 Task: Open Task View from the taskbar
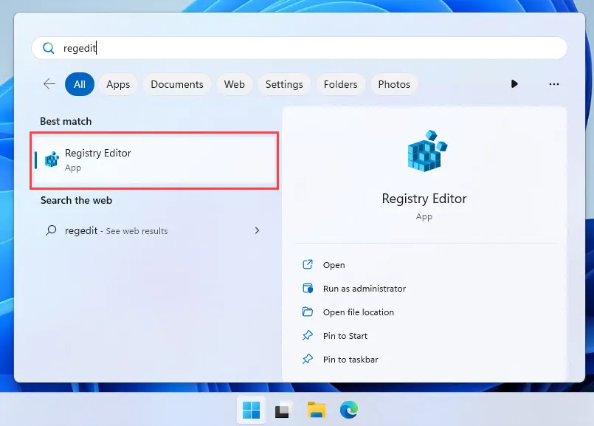(x=284, y=410)
